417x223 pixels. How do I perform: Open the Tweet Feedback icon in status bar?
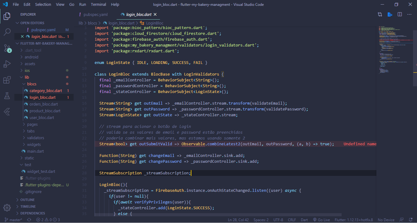pos(401,220)
